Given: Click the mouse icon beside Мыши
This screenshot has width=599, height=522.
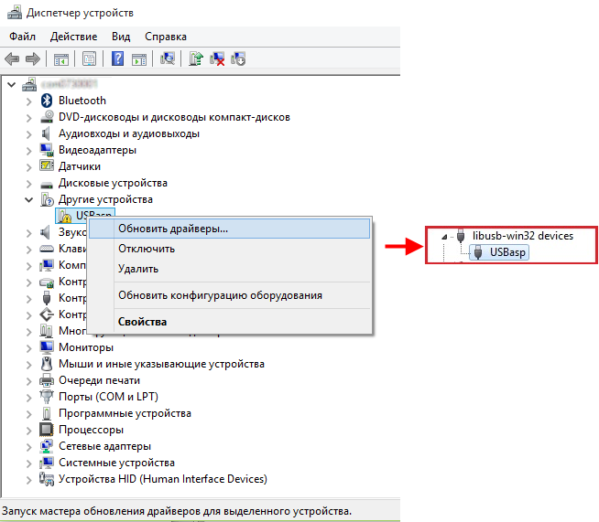Looking at the screenshot, I should (x=47, y=363).
